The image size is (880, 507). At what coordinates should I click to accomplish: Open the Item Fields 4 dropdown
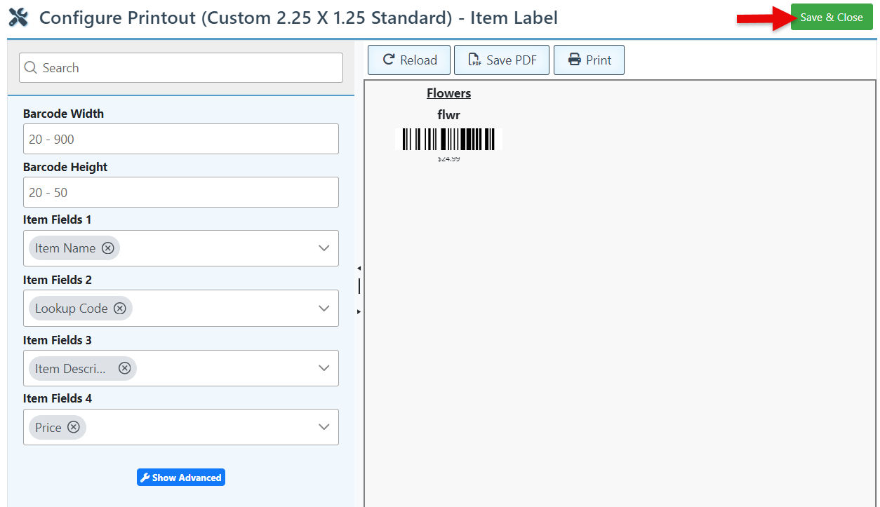(324, 427)
